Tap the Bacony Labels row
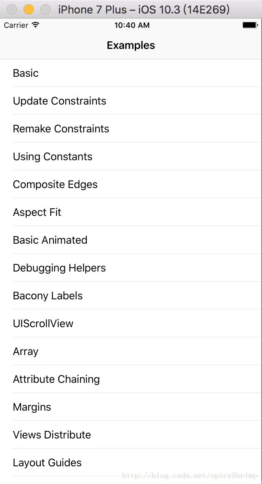The height and width of the screenshot is (484, 262). tap(48, 296)
